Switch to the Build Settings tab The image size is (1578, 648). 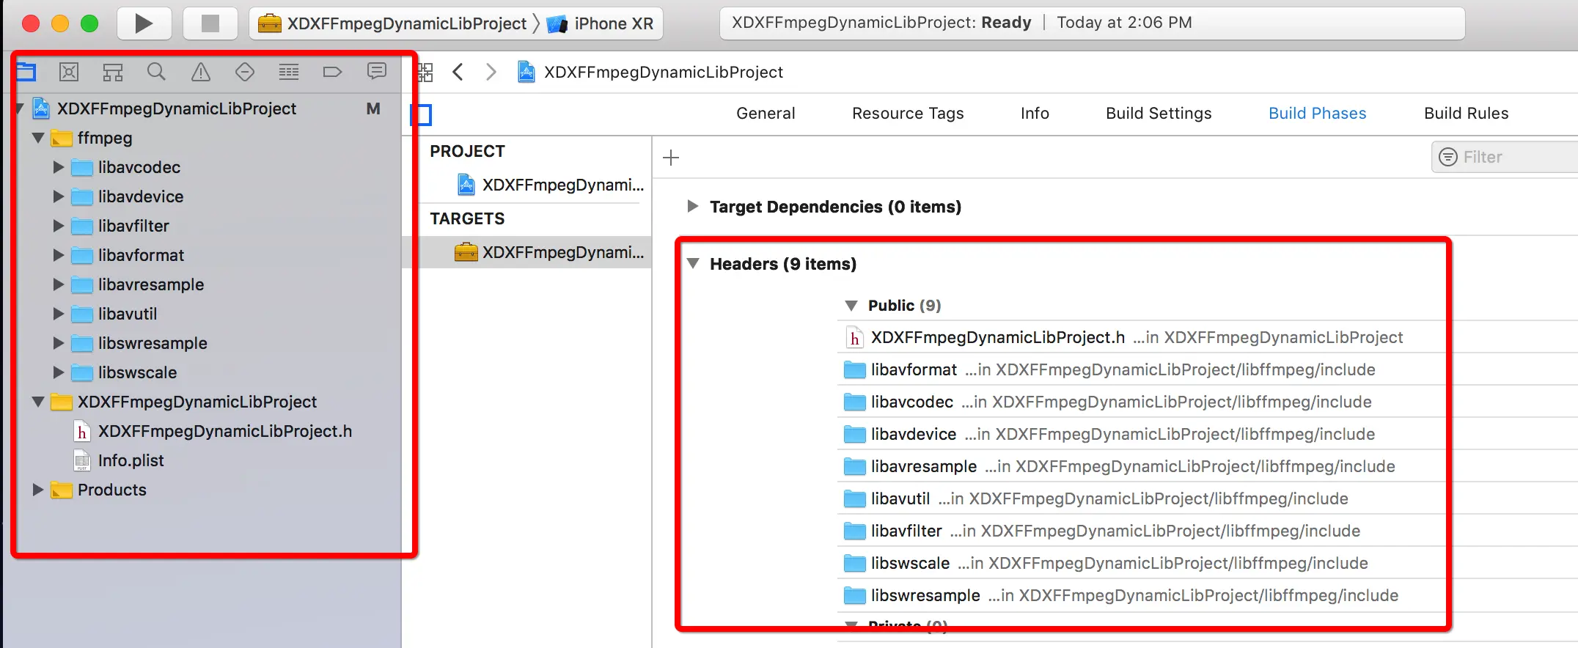click(x=1159, y=114)
